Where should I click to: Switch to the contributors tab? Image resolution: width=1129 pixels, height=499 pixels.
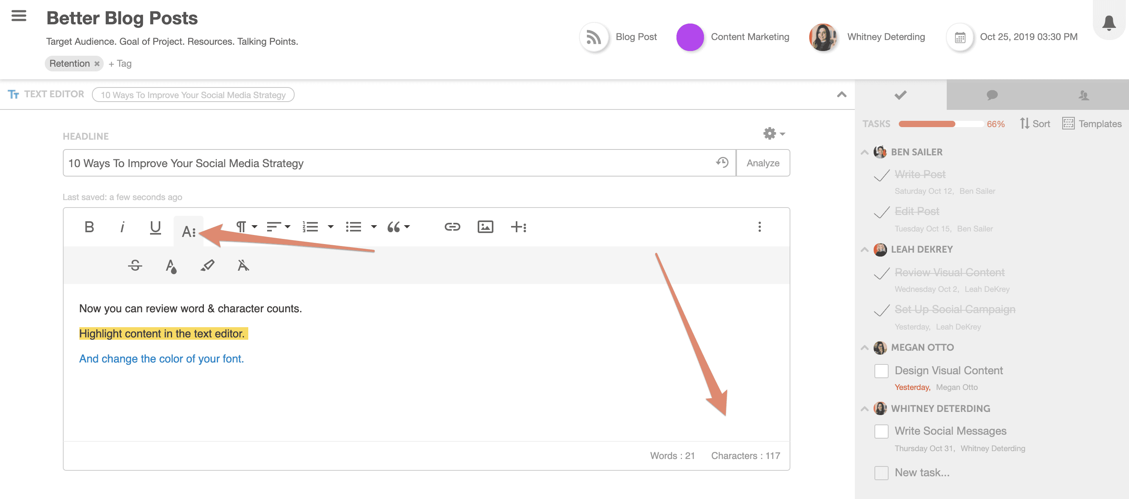pos(1083,95)
